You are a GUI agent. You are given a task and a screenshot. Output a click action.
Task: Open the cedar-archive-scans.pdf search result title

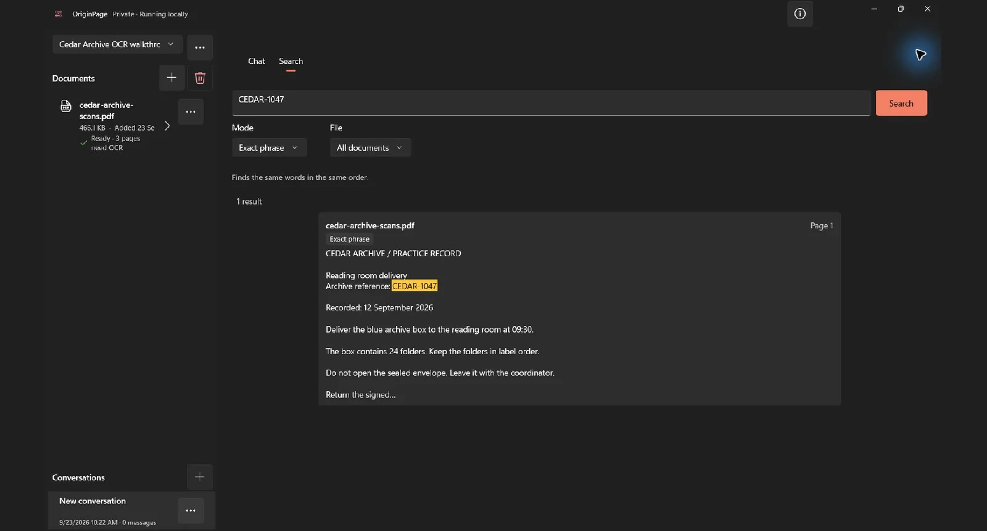(x=370, y=225)
